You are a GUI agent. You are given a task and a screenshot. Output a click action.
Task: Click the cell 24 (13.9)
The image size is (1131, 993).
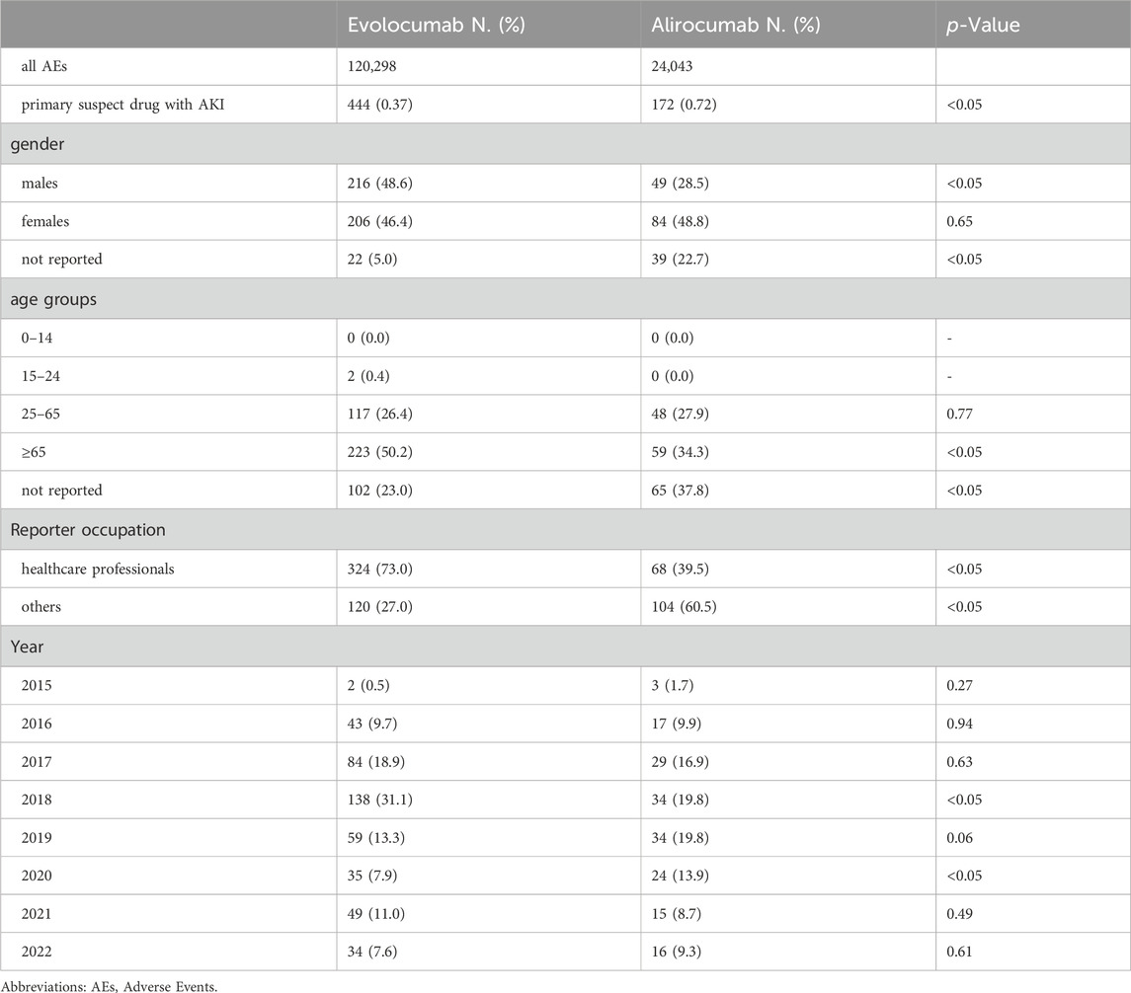point(681,876)
